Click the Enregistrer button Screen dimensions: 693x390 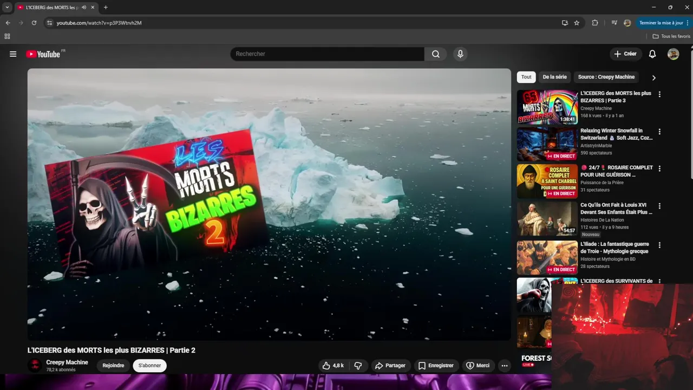click(x=436, y=366)
